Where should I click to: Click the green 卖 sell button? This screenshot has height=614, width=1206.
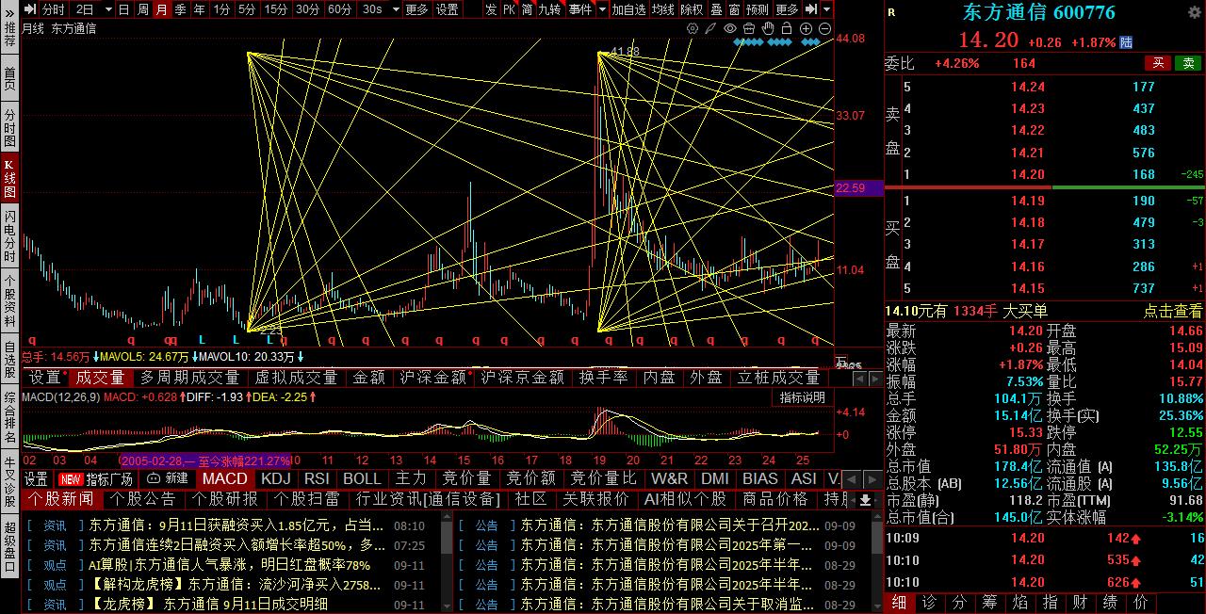(1188, 63)
